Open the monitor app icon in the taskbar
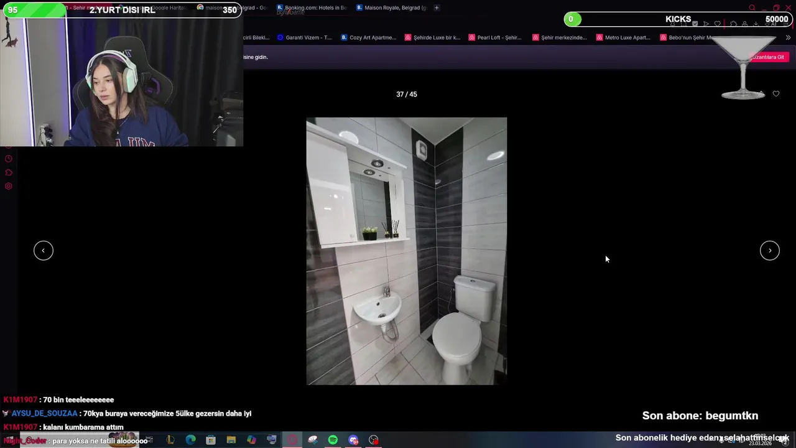 point(272,440)
